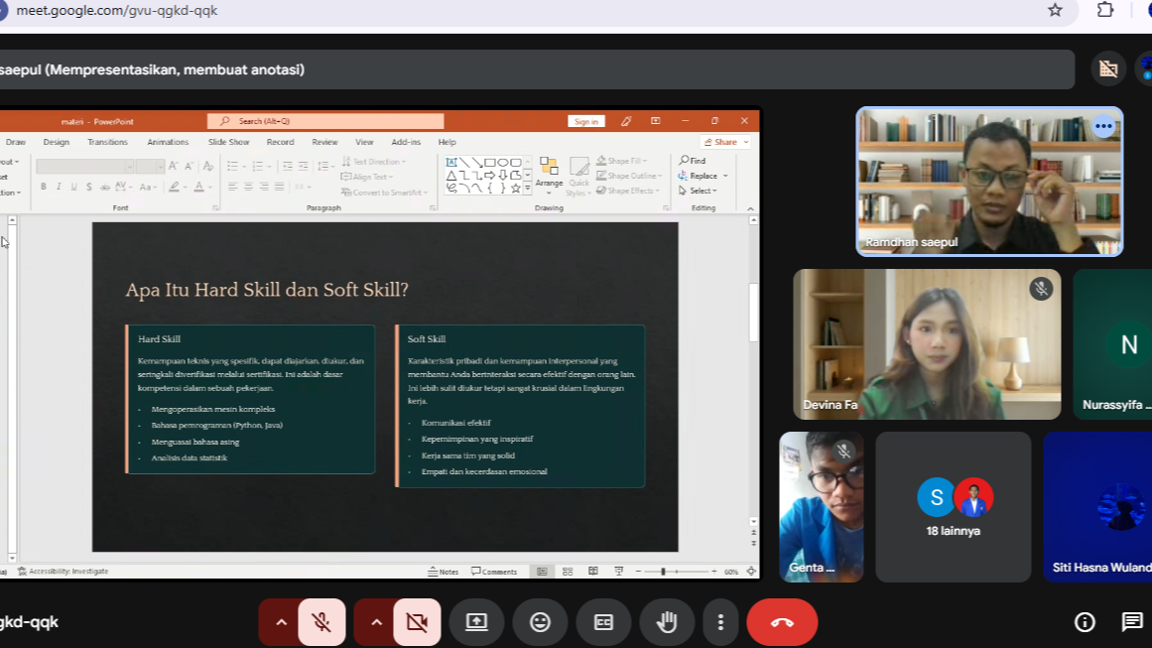Turn on closed captions
This screenshot has height=648, width=1152.
click(603, 622)
